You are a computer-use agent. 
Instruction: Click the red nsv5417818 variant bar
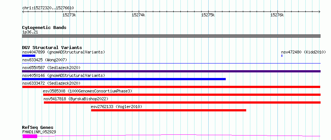click(182, 102)
